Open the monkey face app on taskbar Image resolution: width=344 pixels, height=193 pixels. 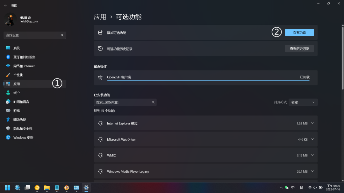pyautogui.click(x=67, y=188)
